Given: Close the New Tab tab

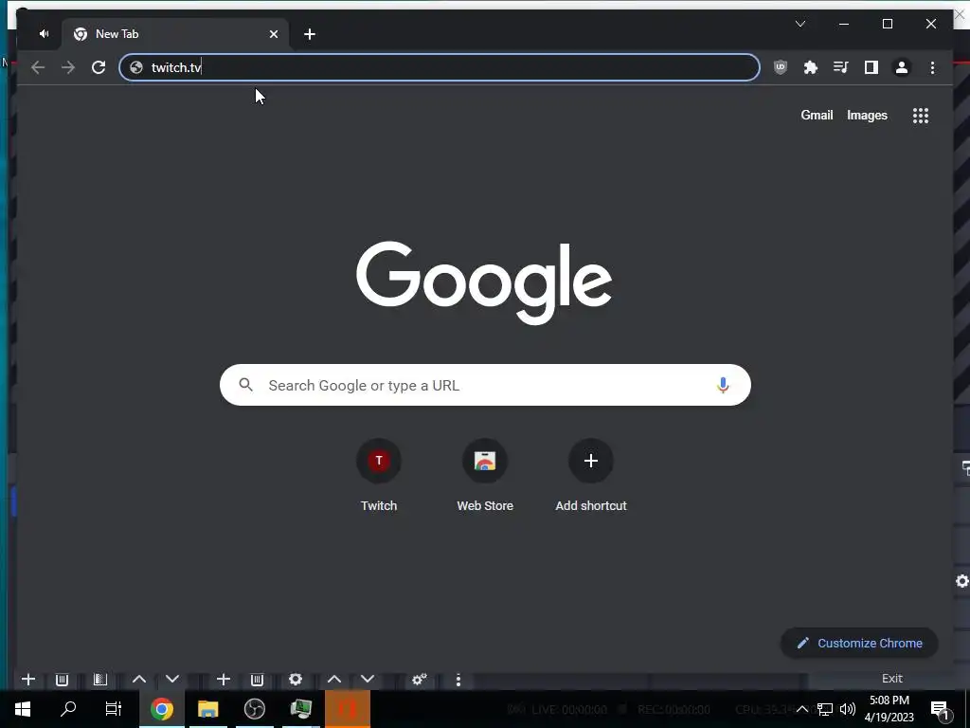Looking at the screenshot, I should coord(274,34).
